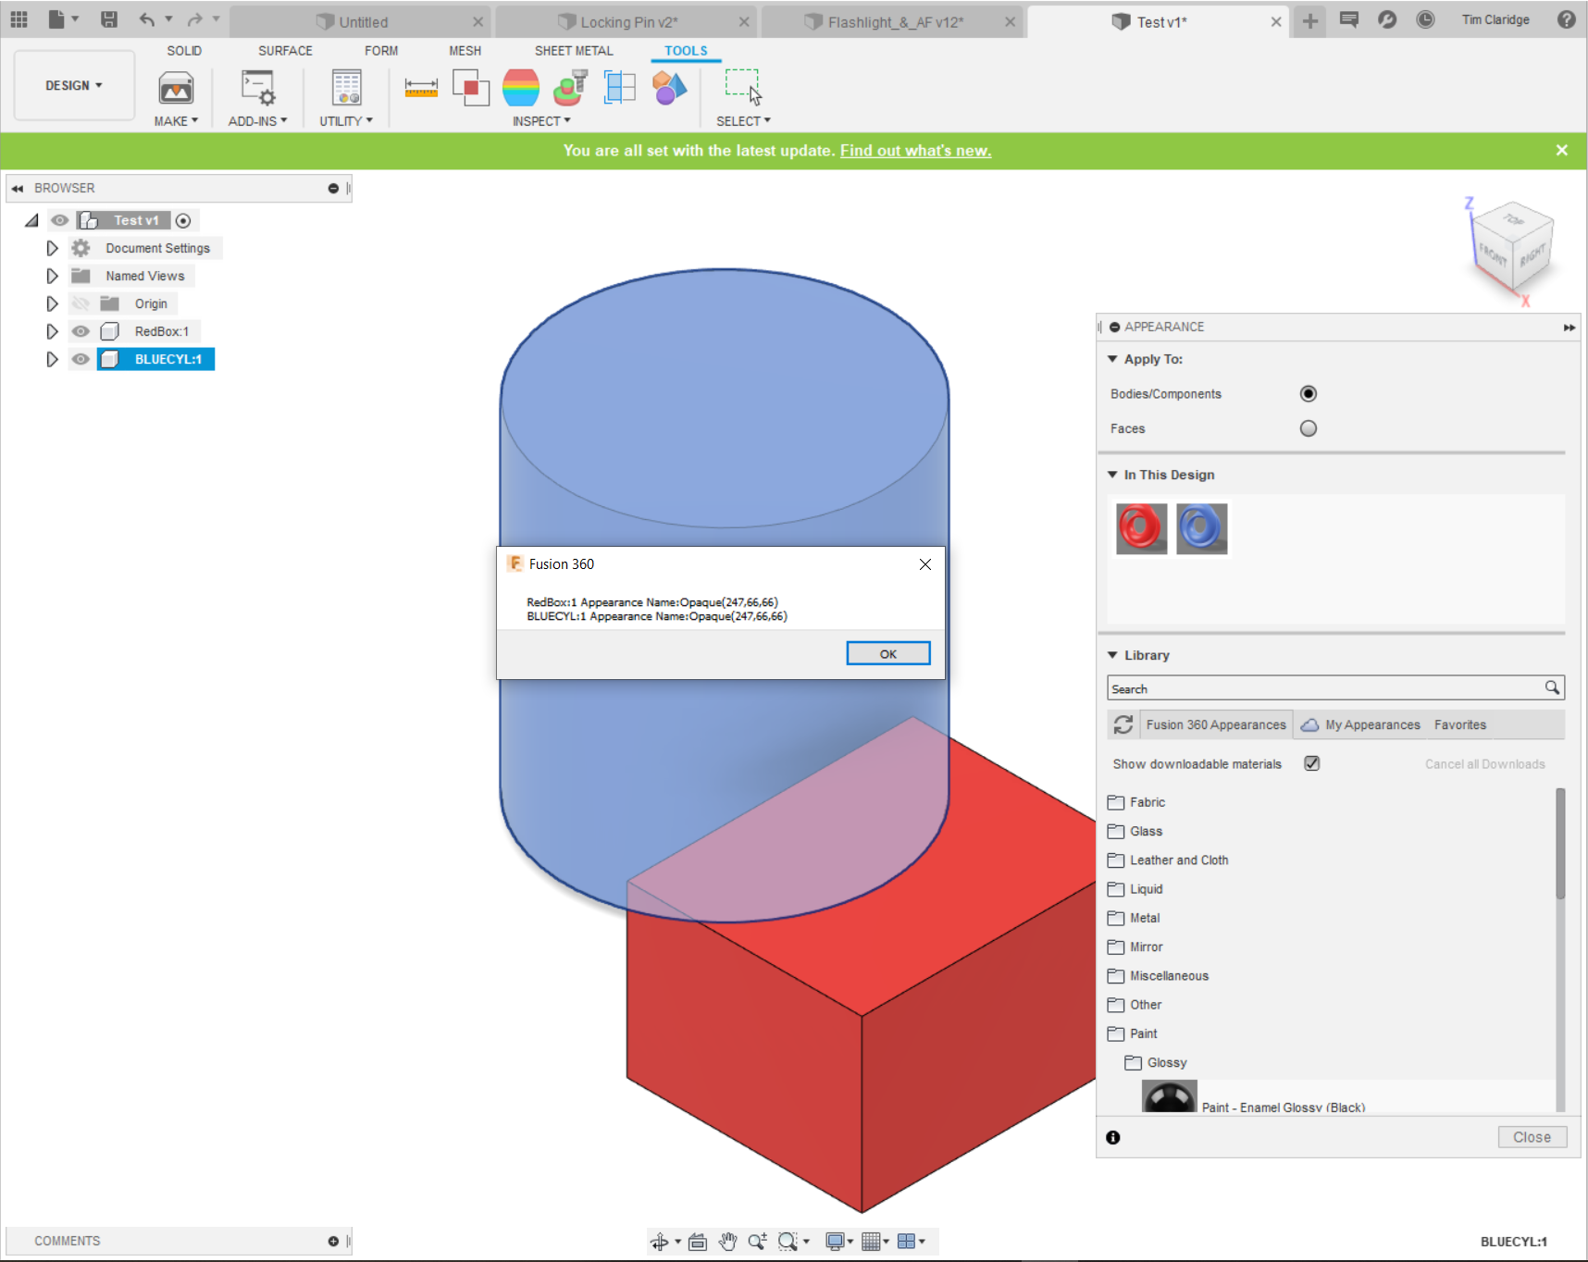Click the job status clock icon
The image size is (1588, 1262).
(1425, 19)
